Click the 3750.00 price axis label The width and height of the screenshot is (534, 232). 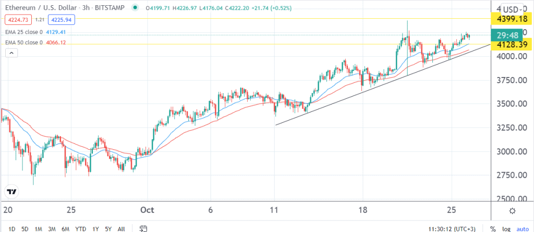[511, 80]
